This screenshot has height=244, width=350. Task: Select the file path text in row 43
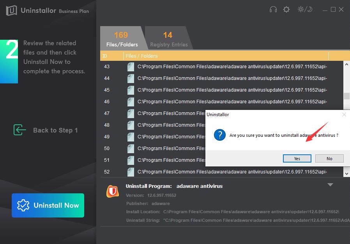point(232,67)
